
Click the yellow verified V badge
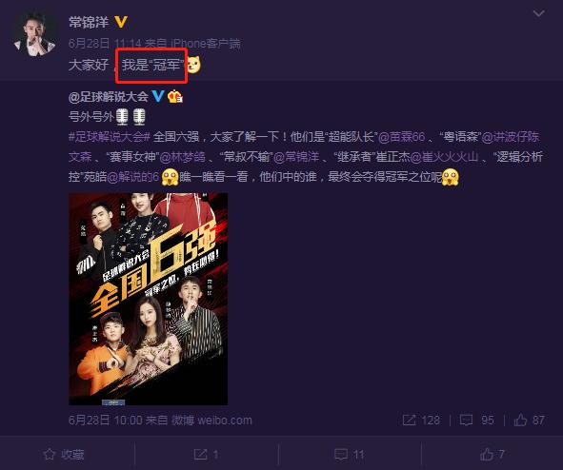click(x=121, y=22)
